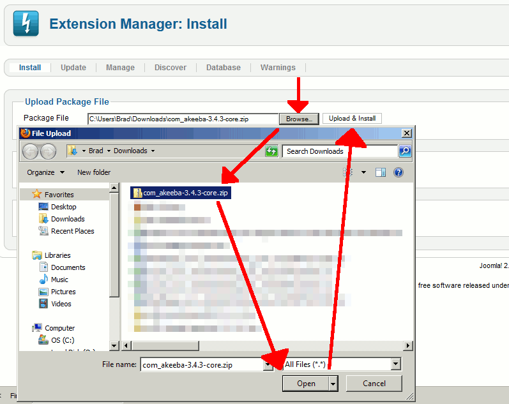Expand the view options dropdown arrow
The image size is (509, 404).
363,172
